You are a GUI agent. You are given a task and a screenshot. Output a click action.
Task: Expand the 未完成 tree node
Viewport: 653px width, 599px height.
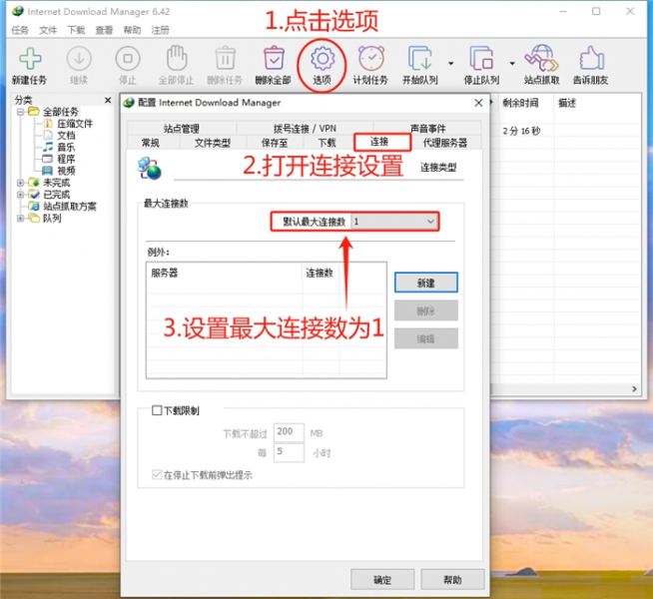pos(20,183)
